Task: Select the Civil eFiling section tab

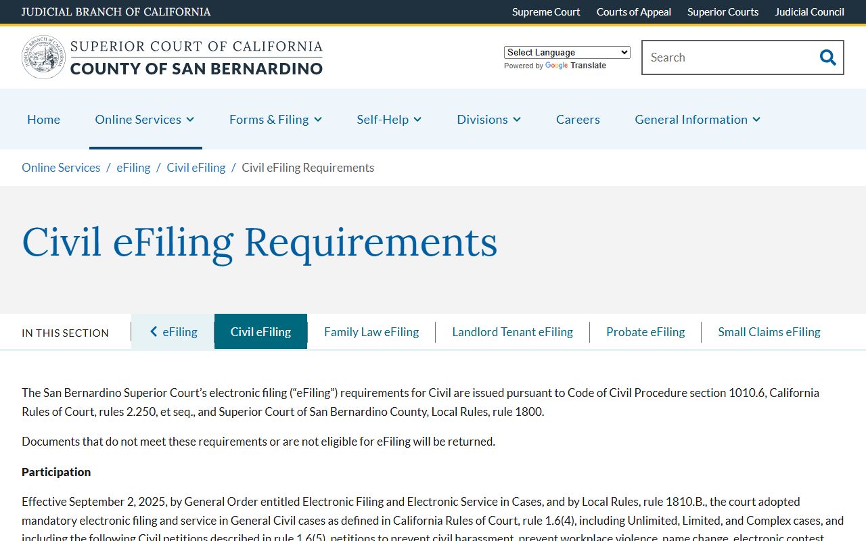Action: point(260,331)
